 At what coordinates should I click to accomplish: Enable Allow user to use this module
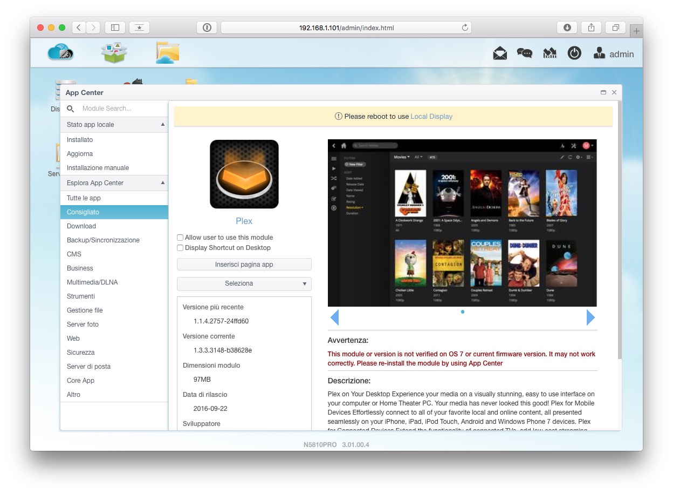click(x=180, y=238)
